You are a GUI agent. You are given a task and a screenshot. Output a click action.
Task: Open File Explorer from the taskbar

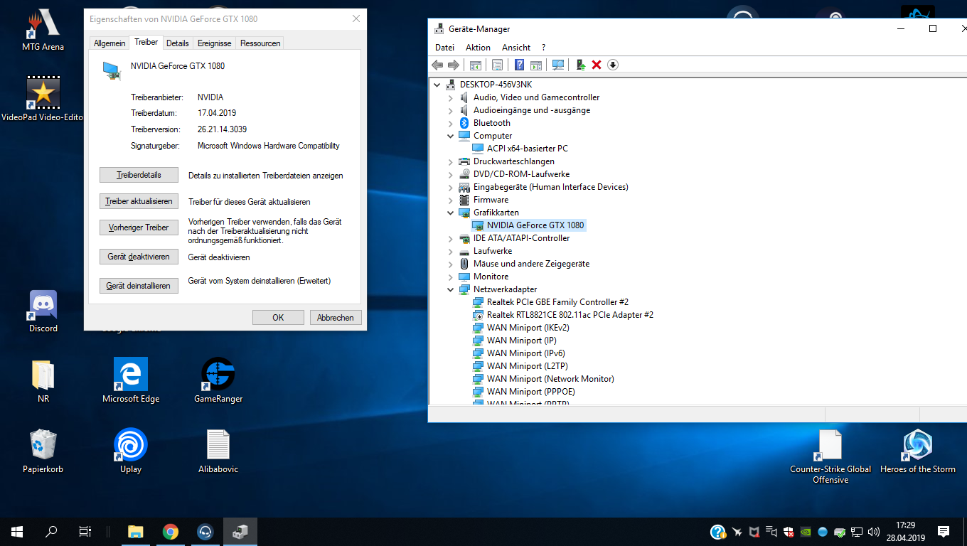click(x=135, y=532)
